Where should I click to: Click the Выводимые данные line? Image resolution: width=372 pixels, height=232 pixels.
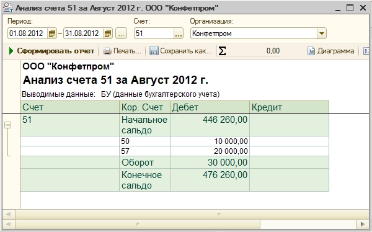[121, 94]
